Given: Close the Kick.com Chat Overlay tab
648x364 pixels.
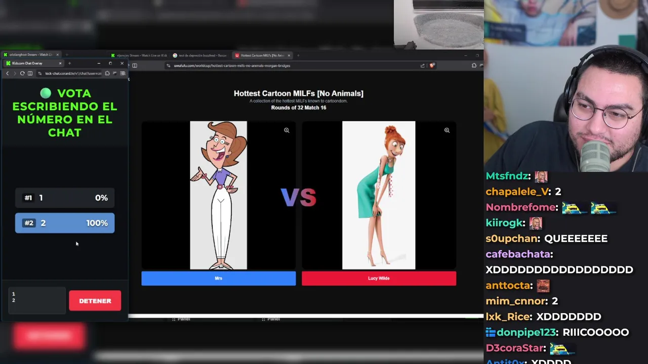Looking at the screenshot, I should [60, 63].
